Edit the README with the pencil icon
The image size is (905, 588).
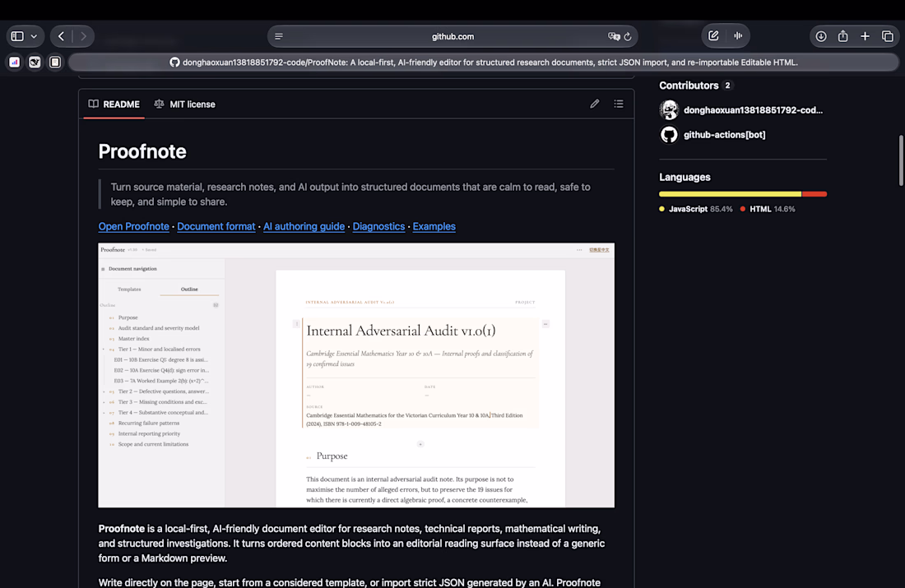pyautogui.click(x=595, y=104)
